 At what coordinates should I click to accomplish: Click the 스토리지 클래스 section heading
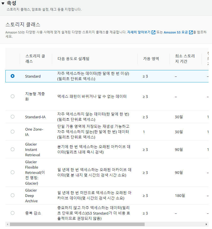23,24
